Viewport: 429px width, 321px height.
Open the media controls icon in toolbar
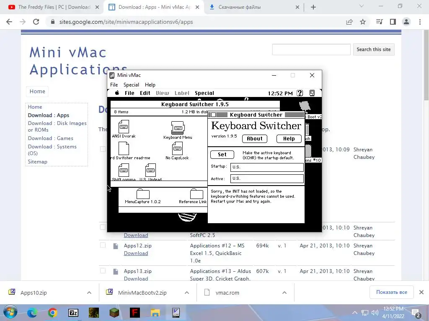coord(380,22)
